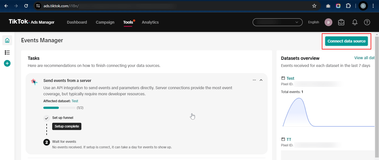This screenshot has height=160, width=379.
Task: Click the pixel icon next to TT dataset
Action: click(283, 139)
